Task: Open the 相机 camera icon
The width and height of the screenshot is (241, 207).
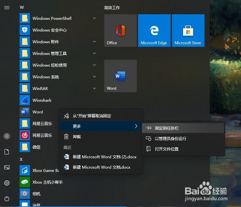Action: [25, 194]
